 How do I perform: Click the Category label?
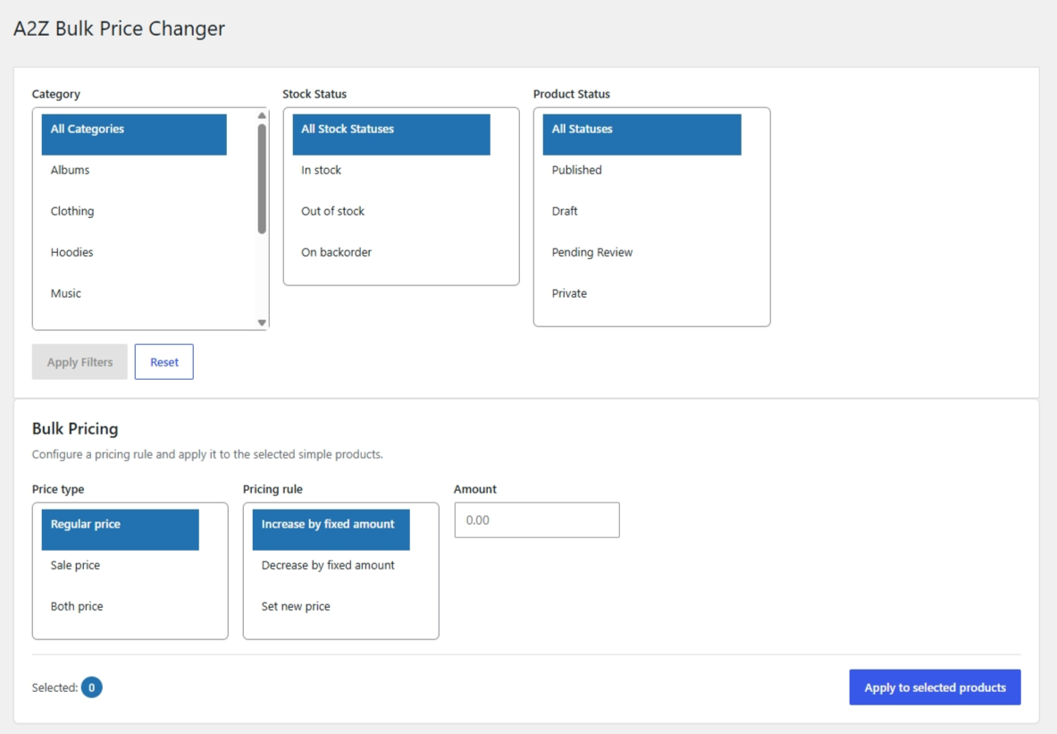pyautogui.click(x=56, y=94)
